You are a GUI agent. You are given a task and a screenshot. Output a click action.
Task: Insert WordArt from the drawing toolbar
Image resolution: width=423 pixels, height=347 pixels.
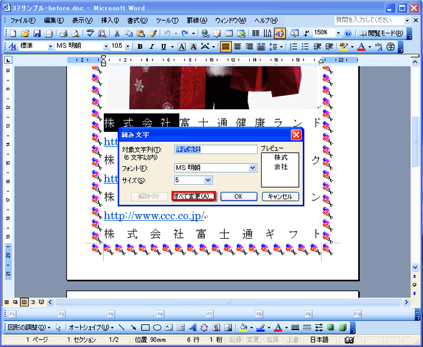click(193, 327)
